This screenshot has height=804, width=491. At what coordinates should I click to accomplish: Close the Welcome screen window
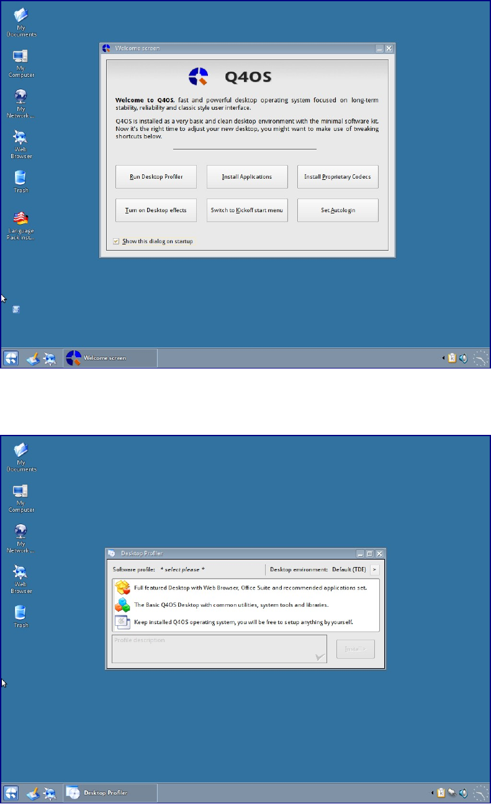(x=389, y=48)
